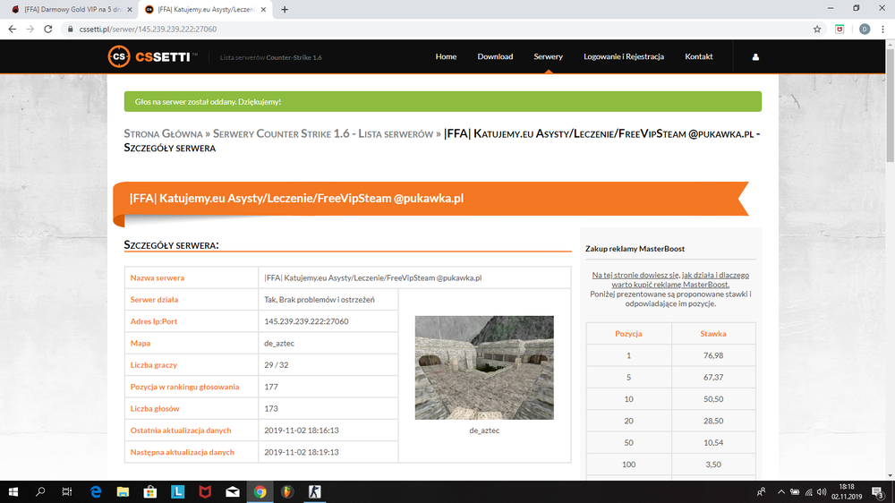Screen dimensions: 895x503
Task: Open the notification center
Action: (x=879, y=491)
